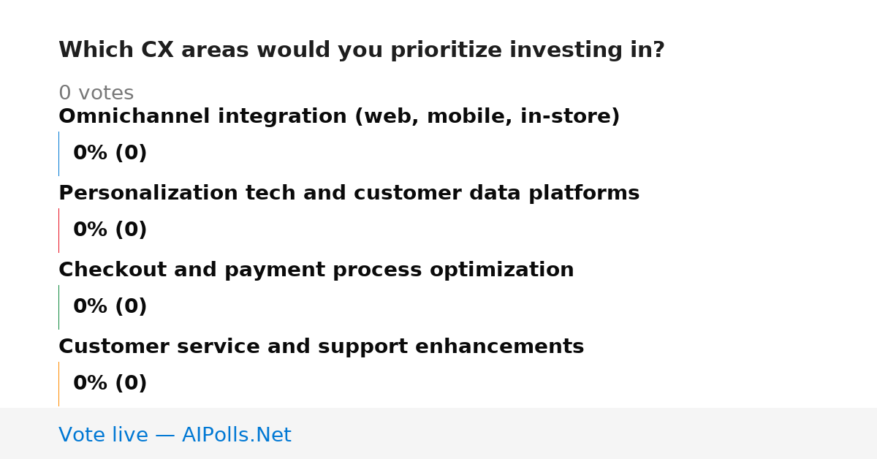The image size is (877, 459).
Task: Click the 0% (0) result for Checkout optimization
Action: coord(110,307)
